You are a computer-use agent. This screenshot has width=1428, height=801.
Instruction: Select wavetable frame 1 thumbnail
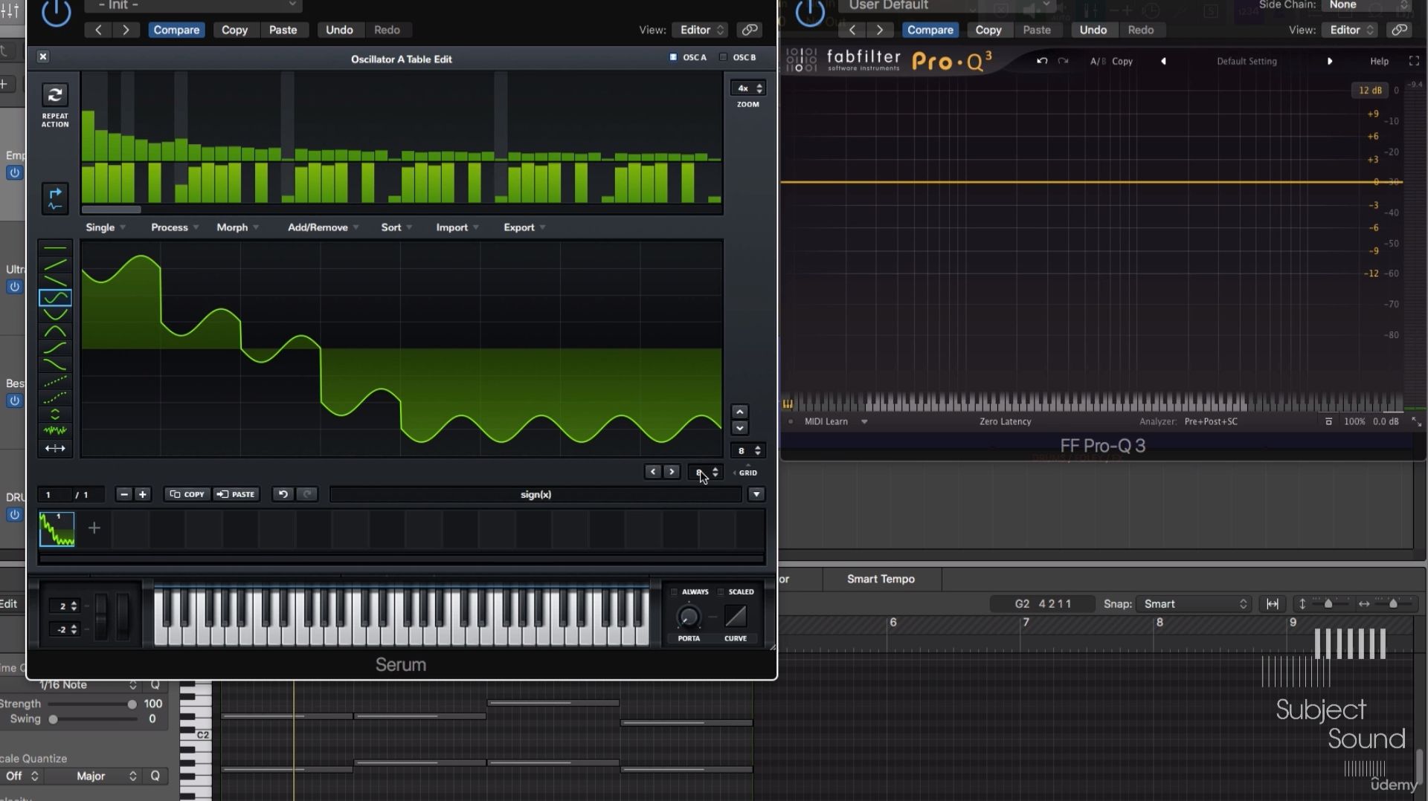pos(56,529)
